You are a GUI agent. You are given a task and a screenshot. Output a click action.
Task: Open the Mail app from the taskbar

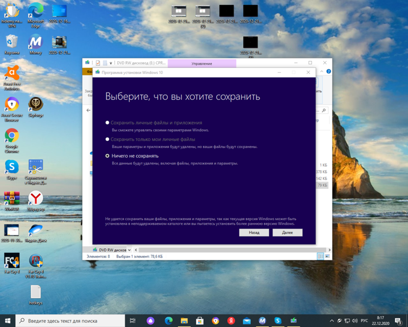[247, 321]
